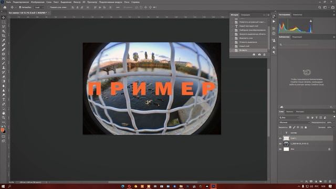Image resolution: width=336 pixels, height=189 pixels.
Task: Open the Файл menu
Action: click(8, 2)
